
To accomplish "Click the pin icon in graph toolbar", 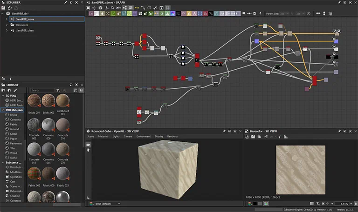I will pyautogui.click(x=260, y=13).
